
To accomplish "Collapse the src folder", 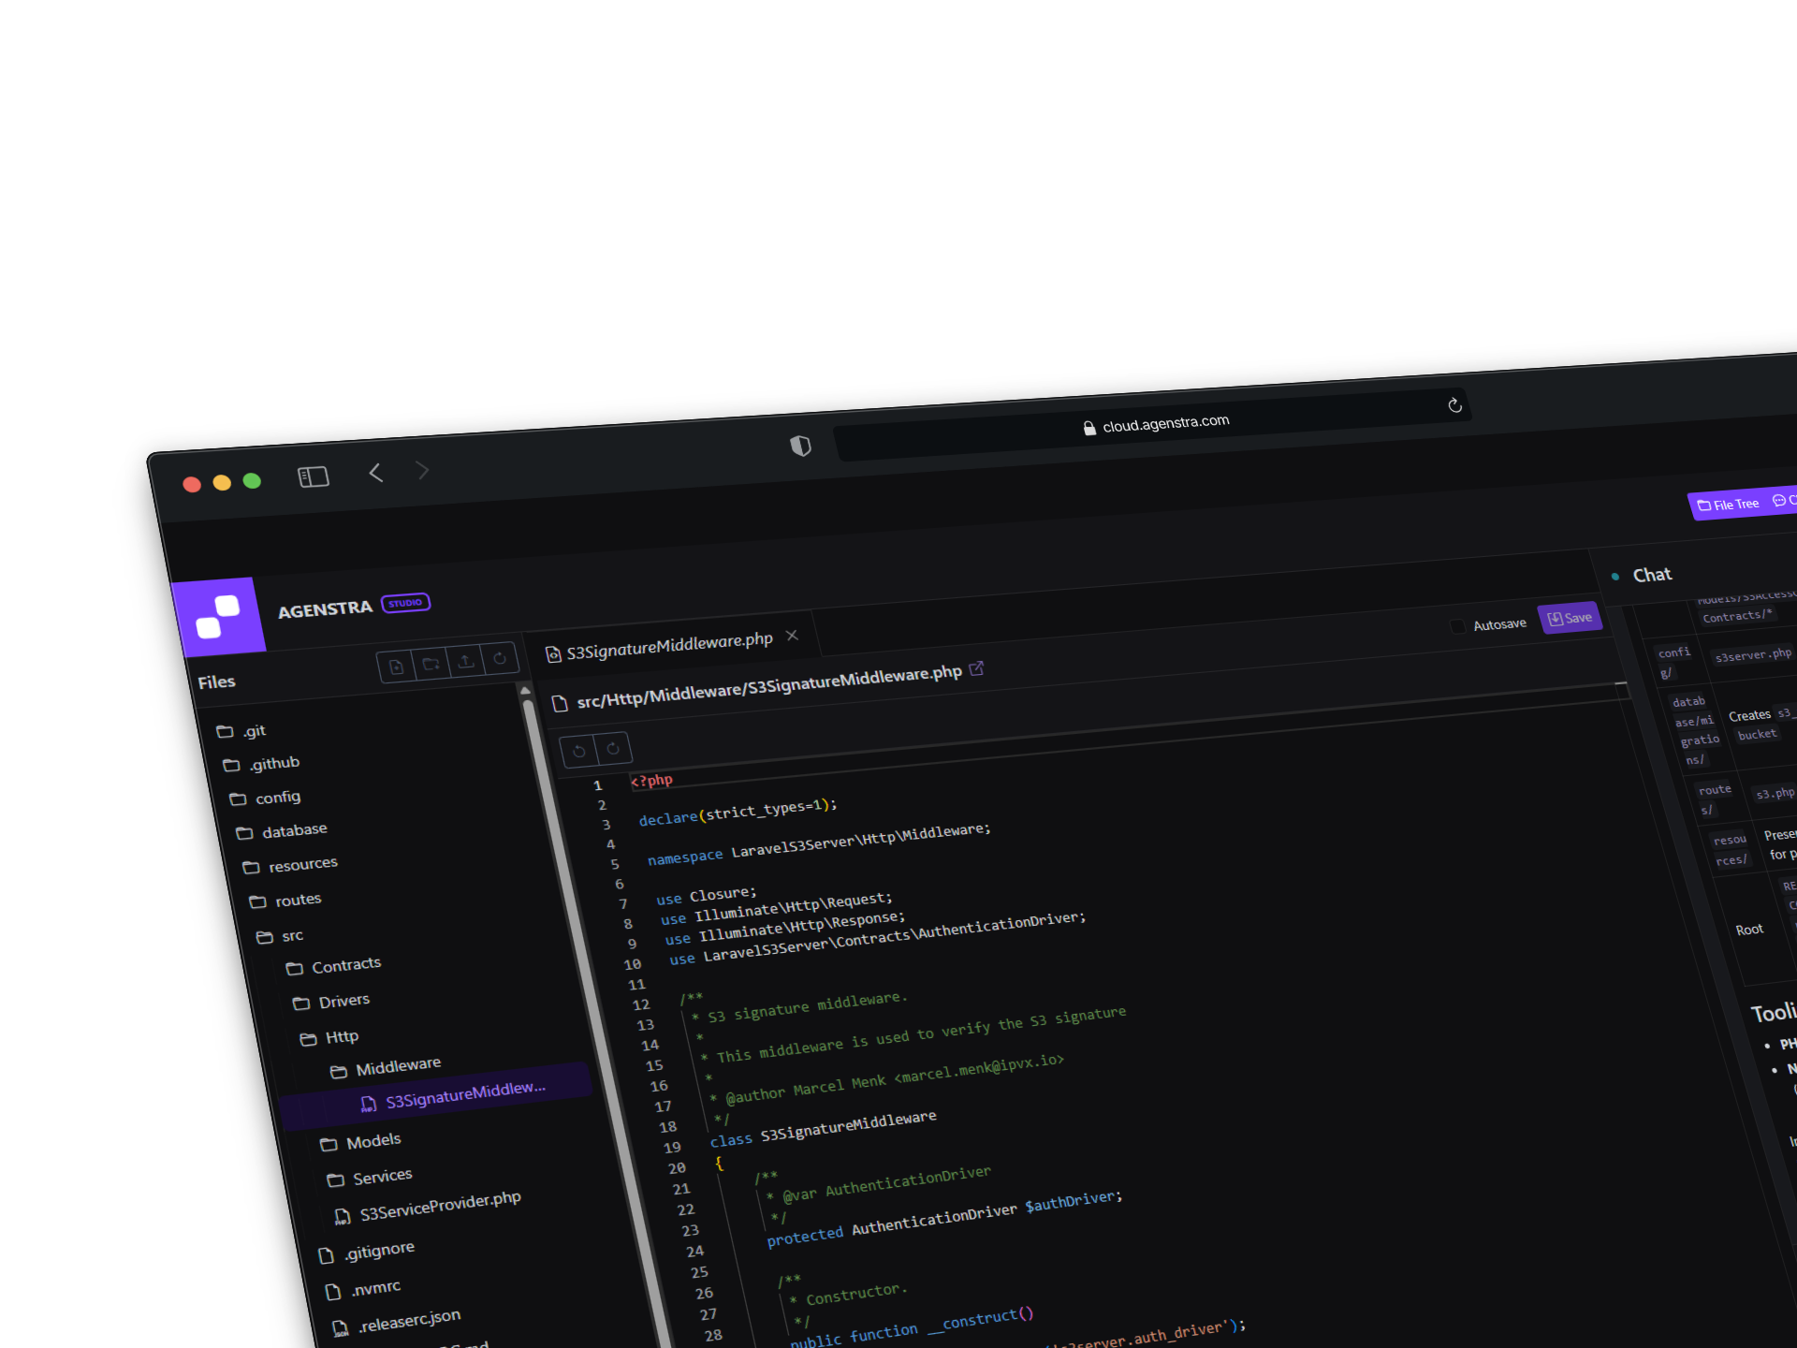I will pyautogui.click(x=292, y=935).
